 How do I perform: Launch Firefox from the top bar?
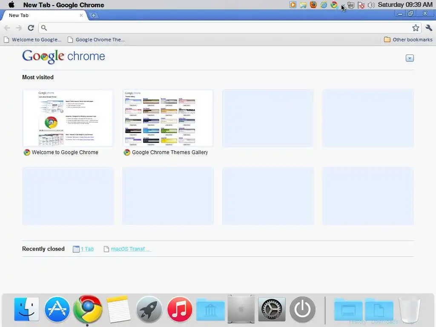(x=313, y=5)
